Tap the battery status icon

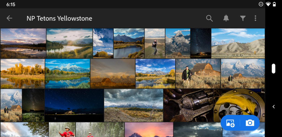pos(274,4)
